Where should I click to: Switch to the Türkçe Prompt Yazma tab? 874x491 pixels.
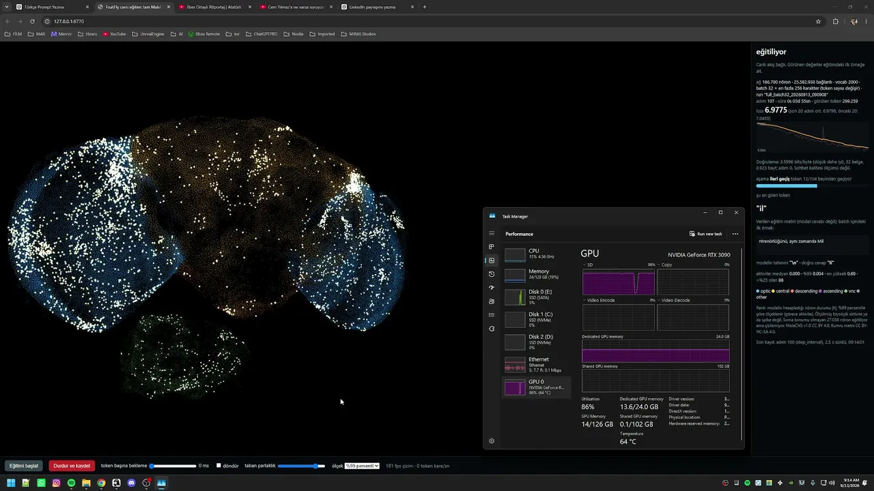click(x=51, y=7)
